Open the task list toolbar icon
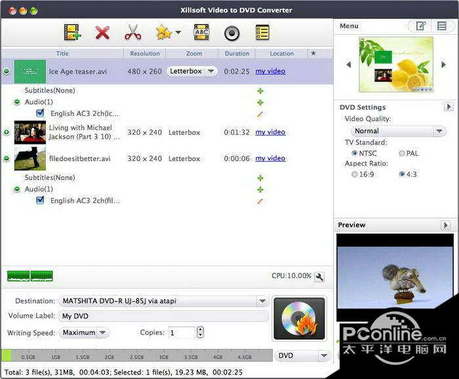The image size is (459, 379). pos(262,33)
